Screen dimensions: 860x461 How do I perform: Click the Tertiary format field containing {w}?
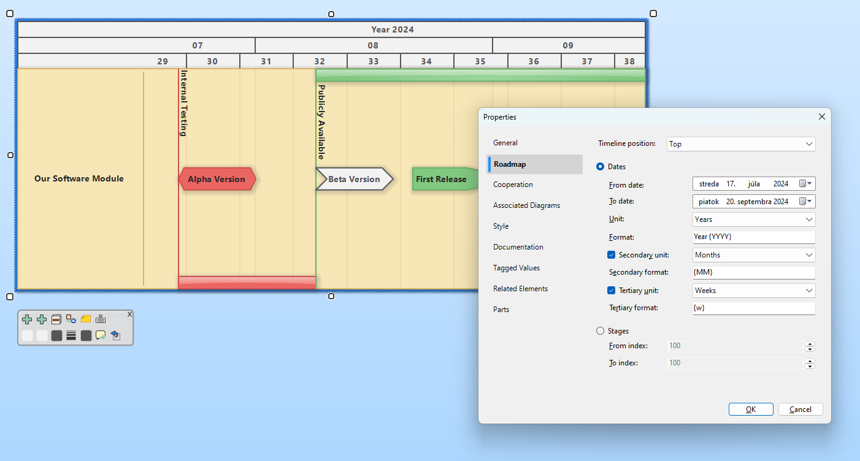click(754, 308)
